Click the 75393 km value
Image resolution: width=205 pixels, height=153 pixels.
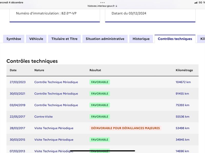(x=182, y=105)
